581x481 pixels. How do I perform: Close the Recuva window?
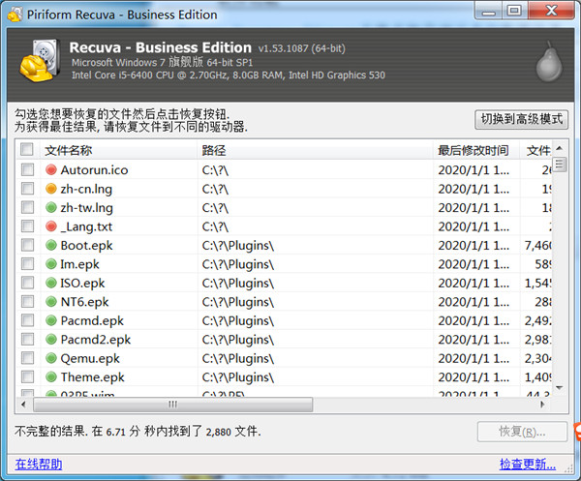click(x=551, y=11)
